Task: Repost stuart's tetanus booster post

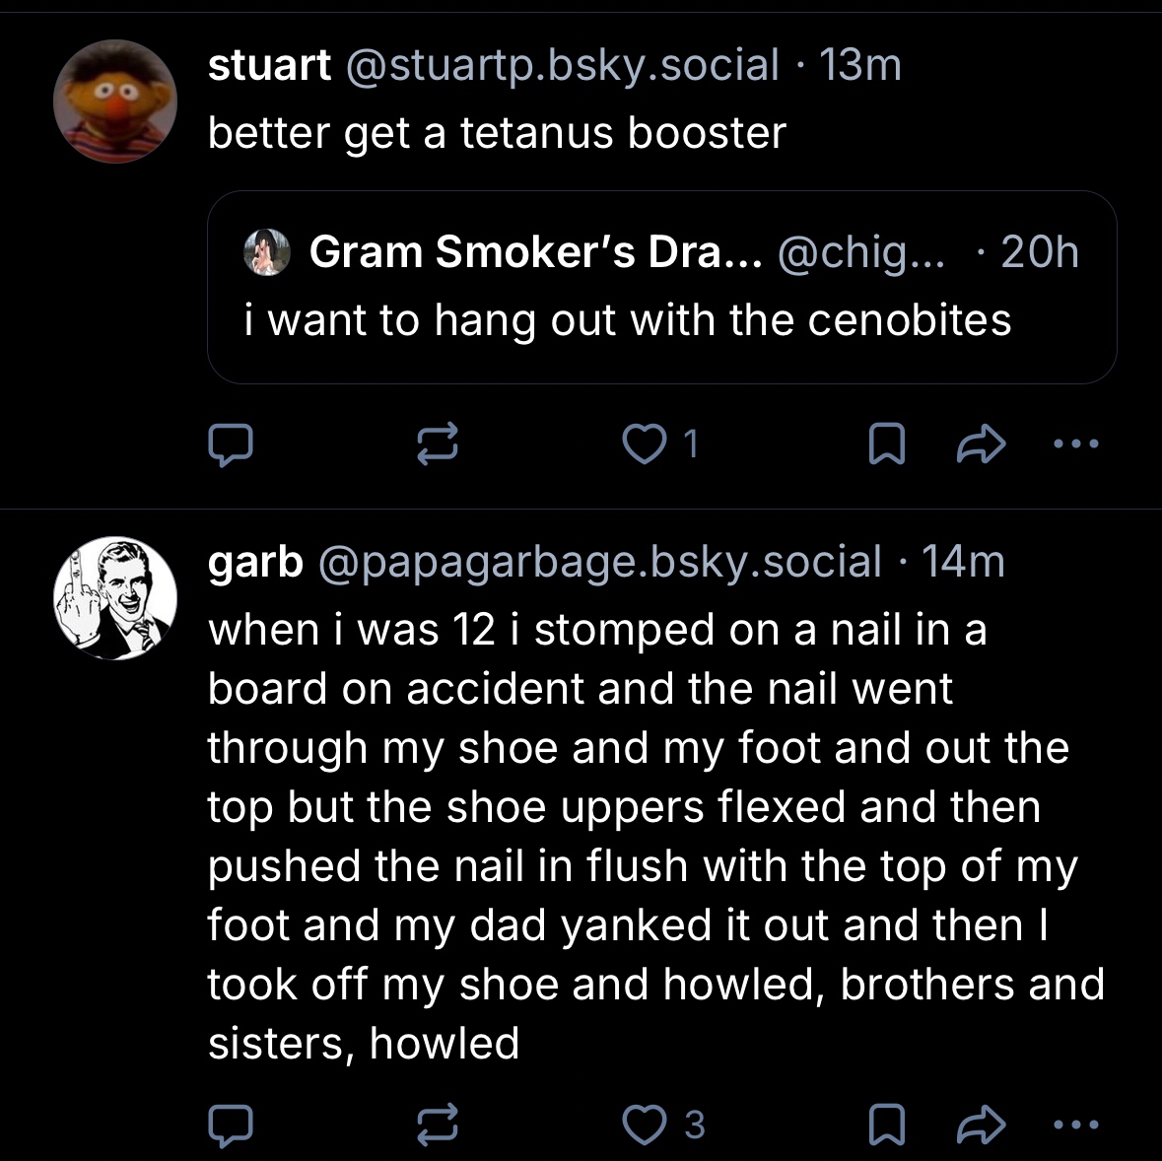Action: pos(437,444)
